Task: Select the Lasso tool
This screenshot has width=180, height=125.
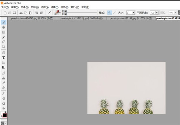Action: coord(4,42)
